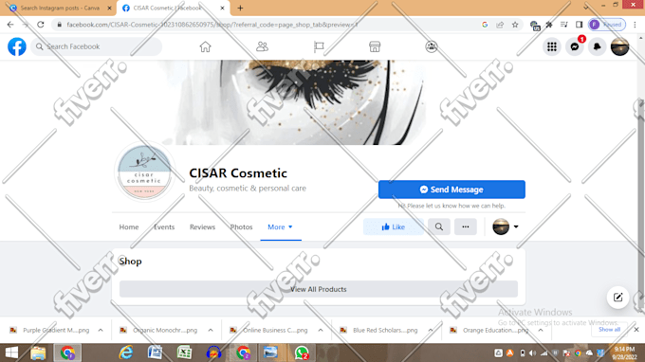The height and width of the screenshot is (362, 645).
Task: Expand Organic Monochr download options chevron
Action: tap(211, 330)
